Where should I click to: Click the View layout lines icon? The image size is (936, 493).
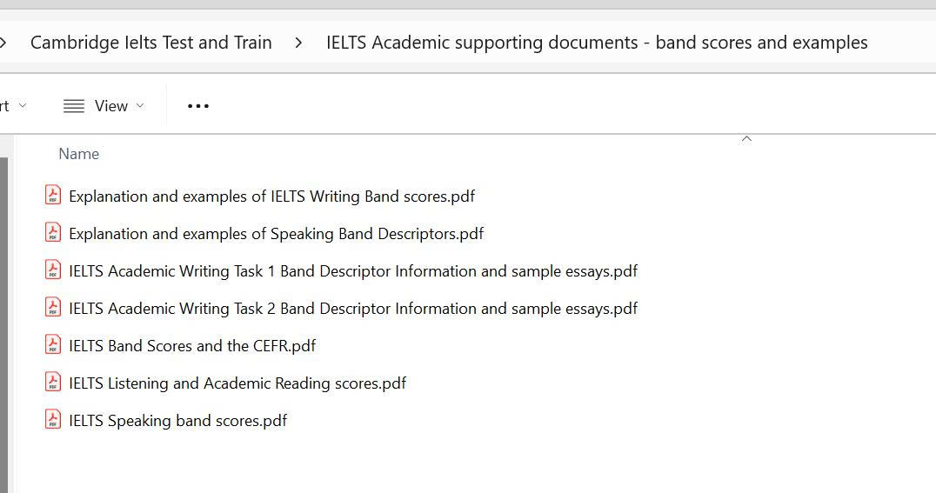pyautogui.click(x=74, y=106)
